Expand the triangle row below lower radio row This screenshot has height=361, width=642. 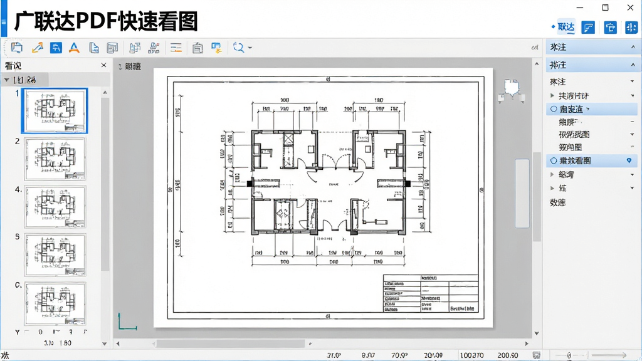552,174
